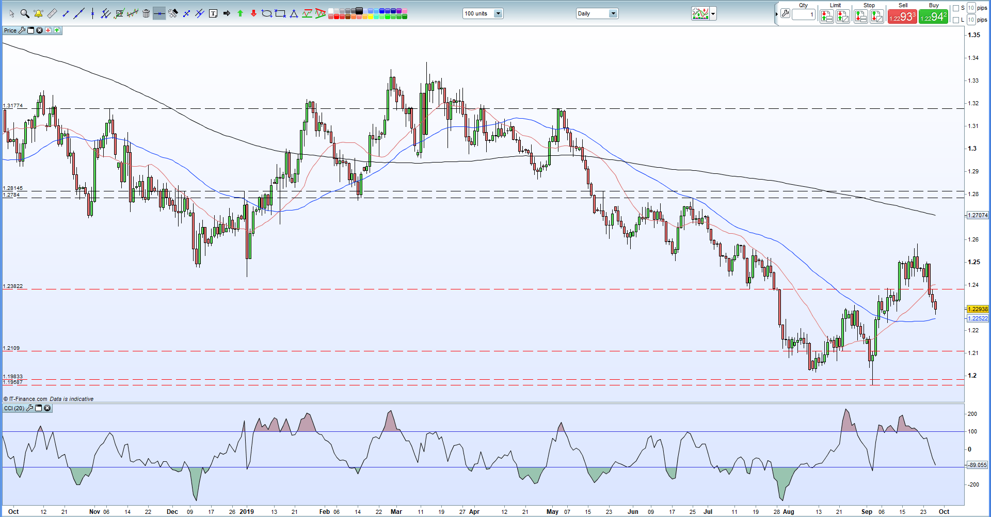This screenshot has height=517, width=991.
Task: Collapse the order panel side arrow
Action: (776, 14)
